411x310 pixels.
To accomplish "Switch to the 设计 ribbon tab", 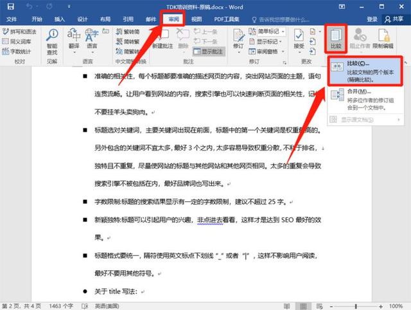I will pos(82,19).
